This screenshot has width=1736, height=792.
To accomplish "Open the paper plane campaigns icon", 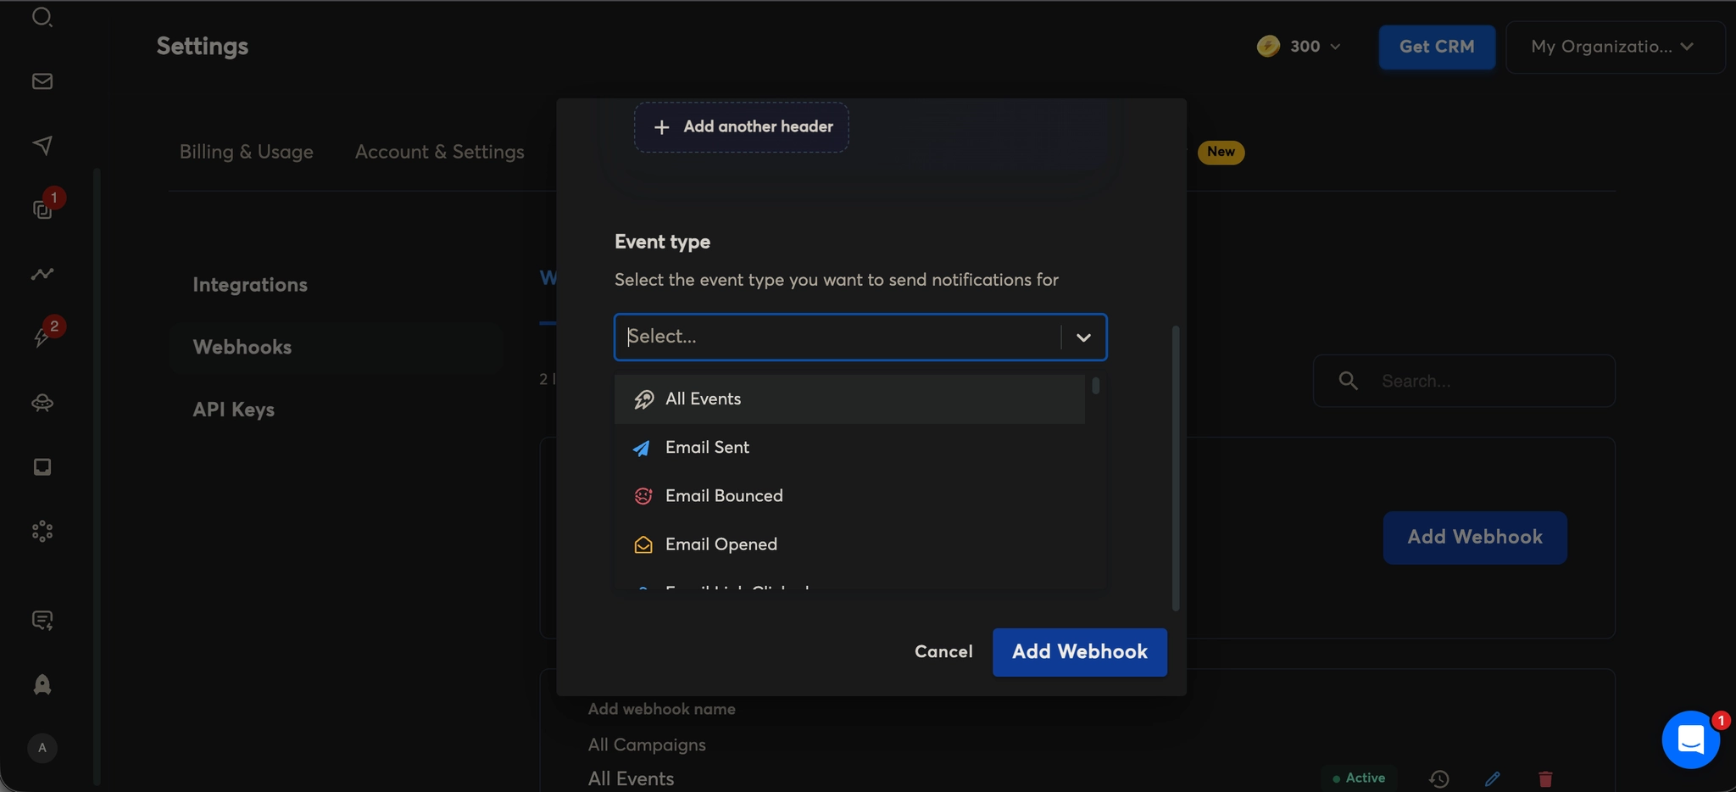I will pos(42,145).
